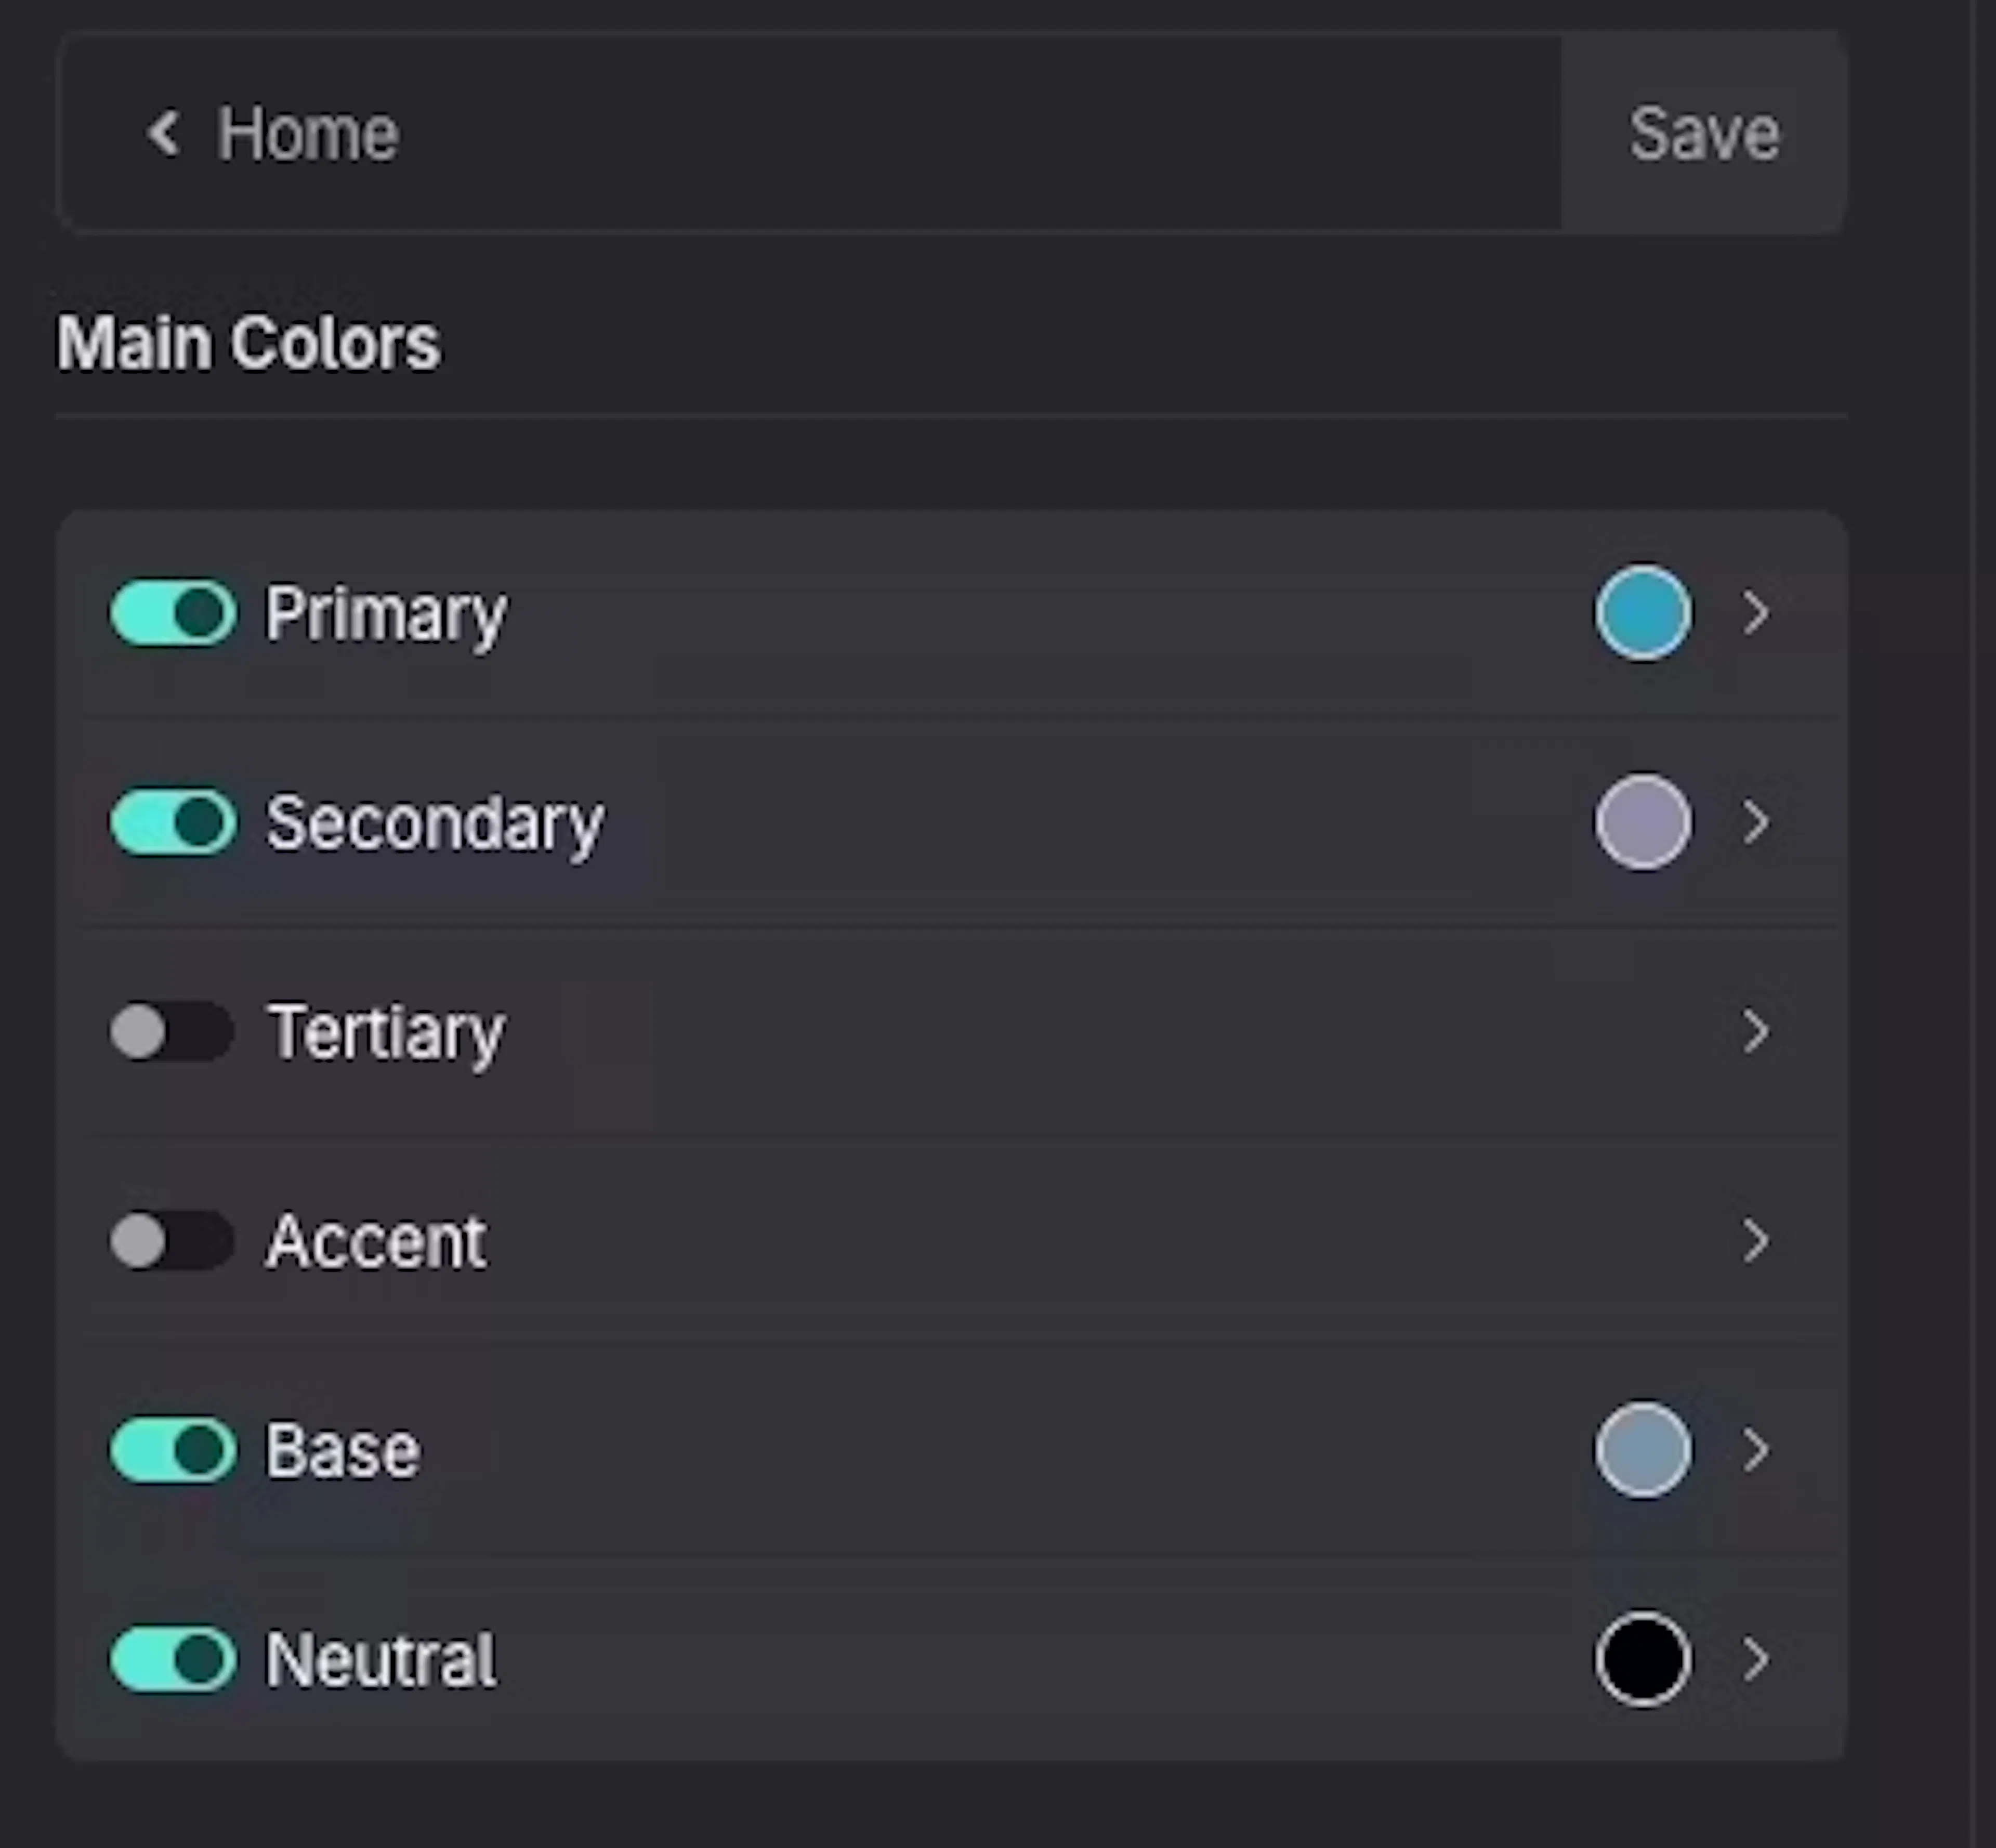
Task: Pick the lavender Secondary color swatch
Action: point(1643,822)
